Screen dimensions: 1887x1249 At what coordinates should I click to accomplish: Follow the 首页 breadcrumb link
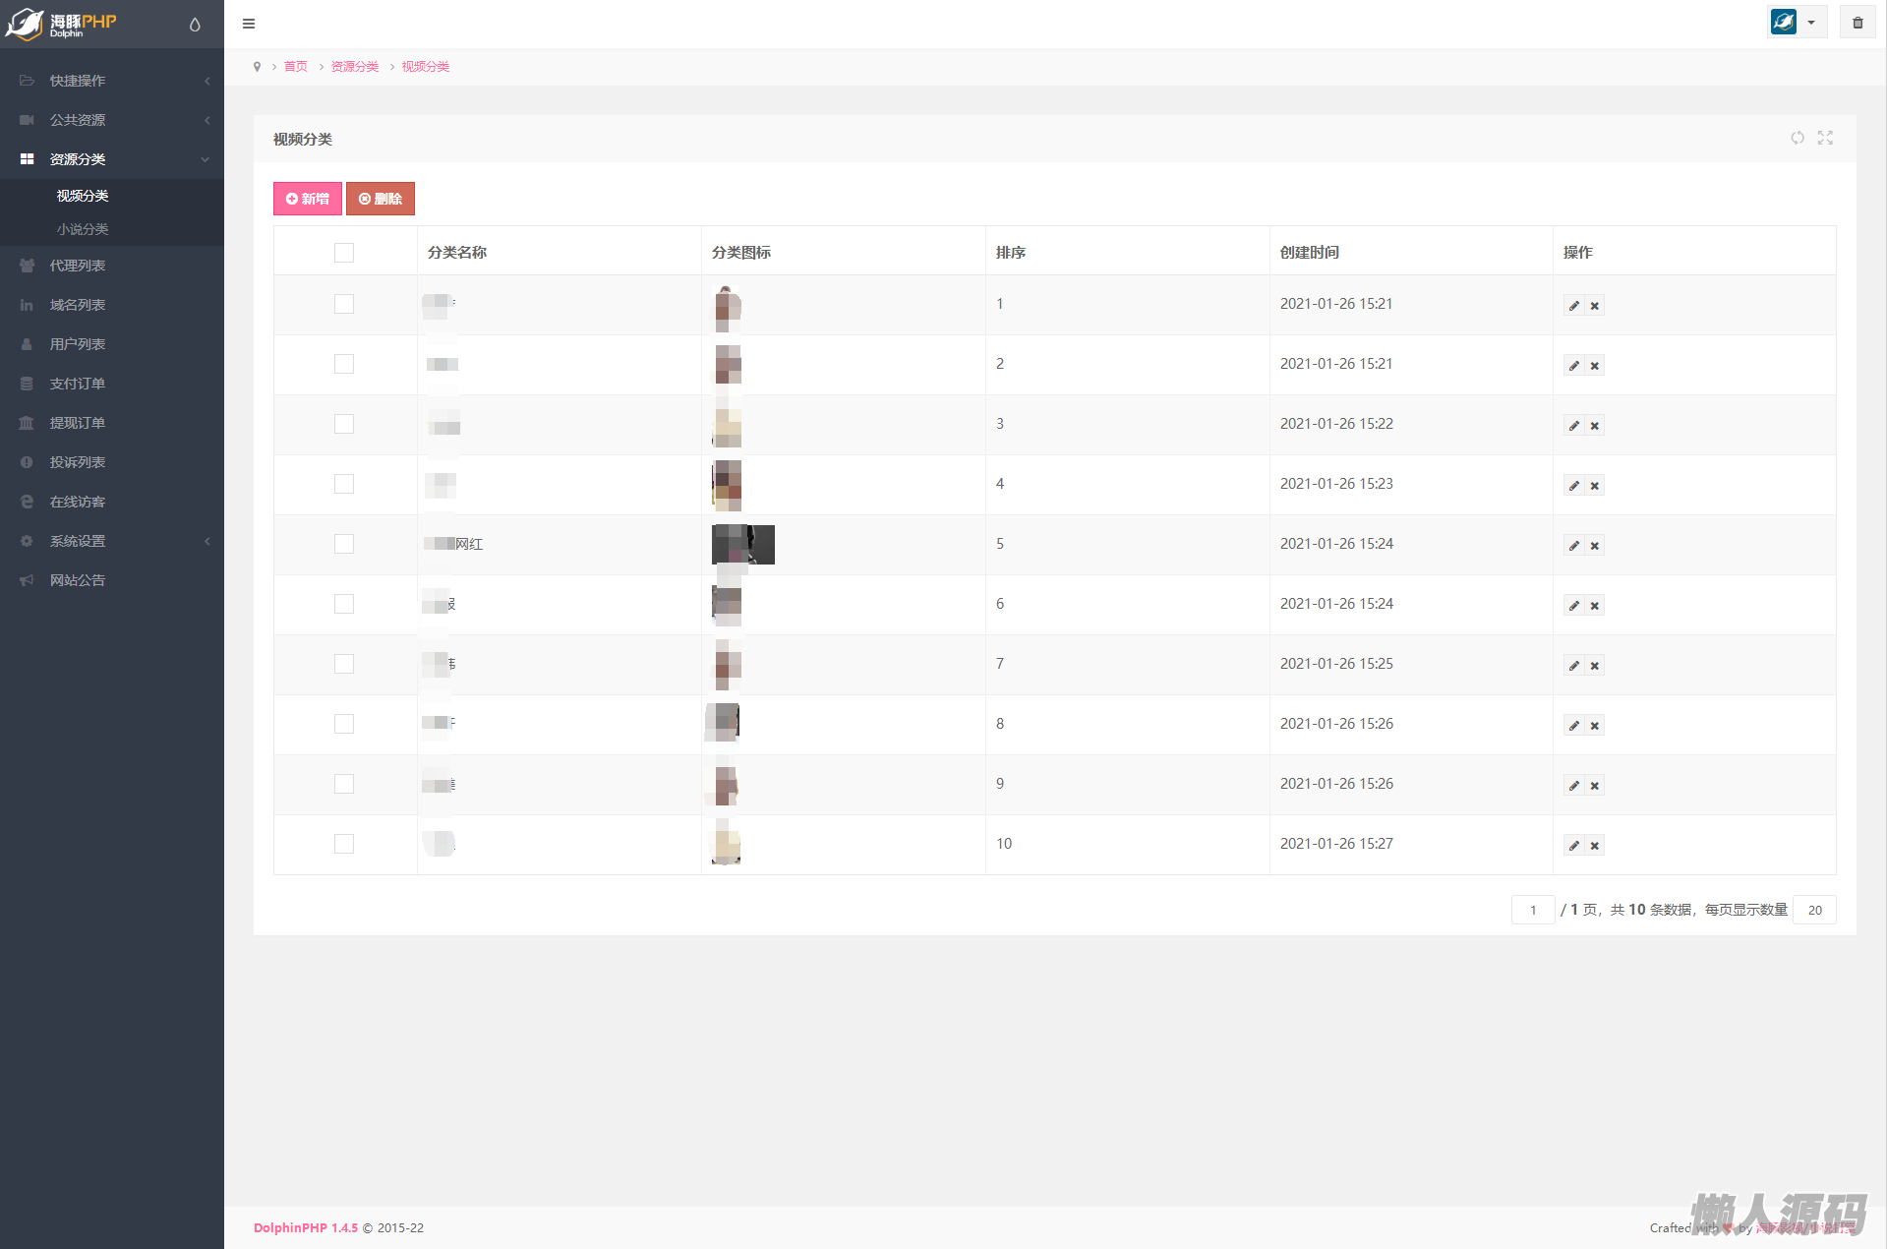coord(296,67)
